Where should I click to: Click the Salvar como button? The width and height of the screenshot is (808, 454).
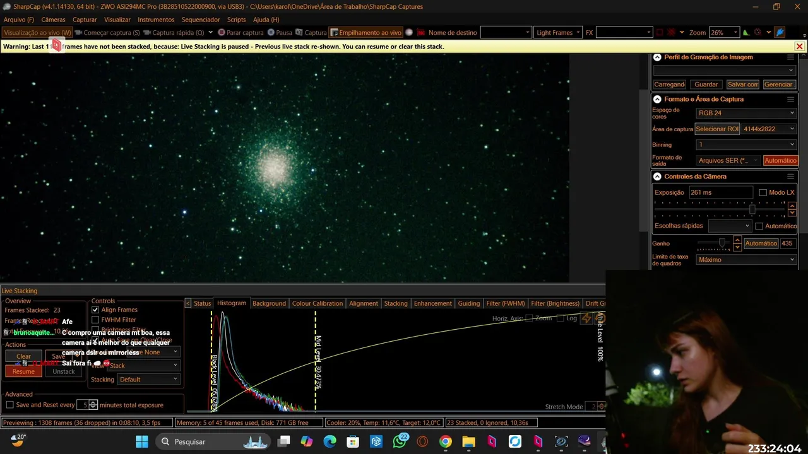click(742, 84)
